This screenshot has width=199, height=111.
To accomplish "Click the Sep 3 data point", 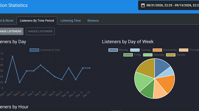I will coord(20,82).
